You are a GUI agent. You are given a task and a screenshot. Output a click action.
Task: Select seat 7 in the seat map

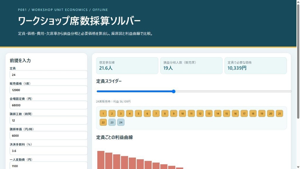coord(156,114)
